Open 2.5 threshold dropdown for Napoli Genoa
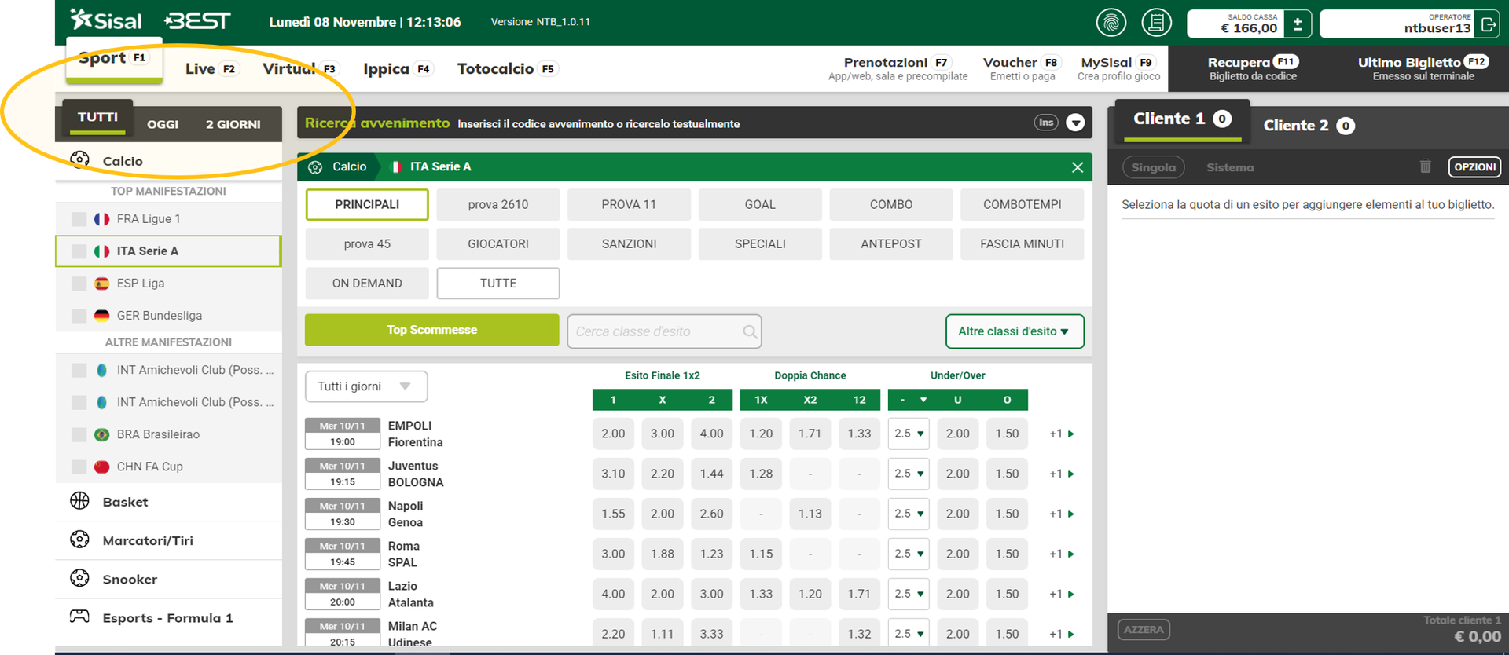The width and height of the screenshot is (1509, 655). click(909, 514)
